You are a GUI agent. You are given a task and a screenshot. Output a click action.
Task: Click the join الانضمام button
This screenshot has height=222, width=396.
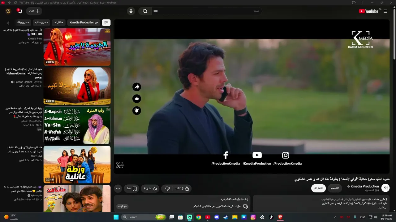click(x=335, y=188)
